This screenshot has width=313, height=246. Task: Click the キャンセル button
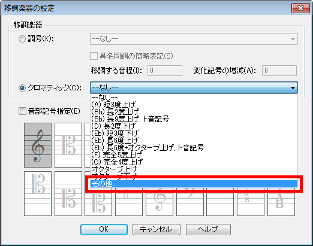(x=156, y=229)
